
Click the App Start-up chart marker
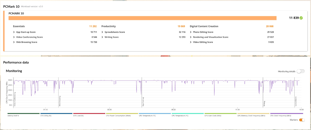[143, 102]
